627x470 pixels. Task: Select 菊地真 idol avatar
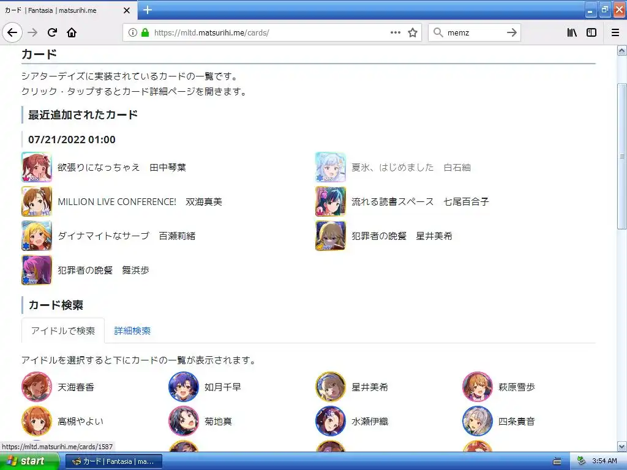[x=184, y=421]
